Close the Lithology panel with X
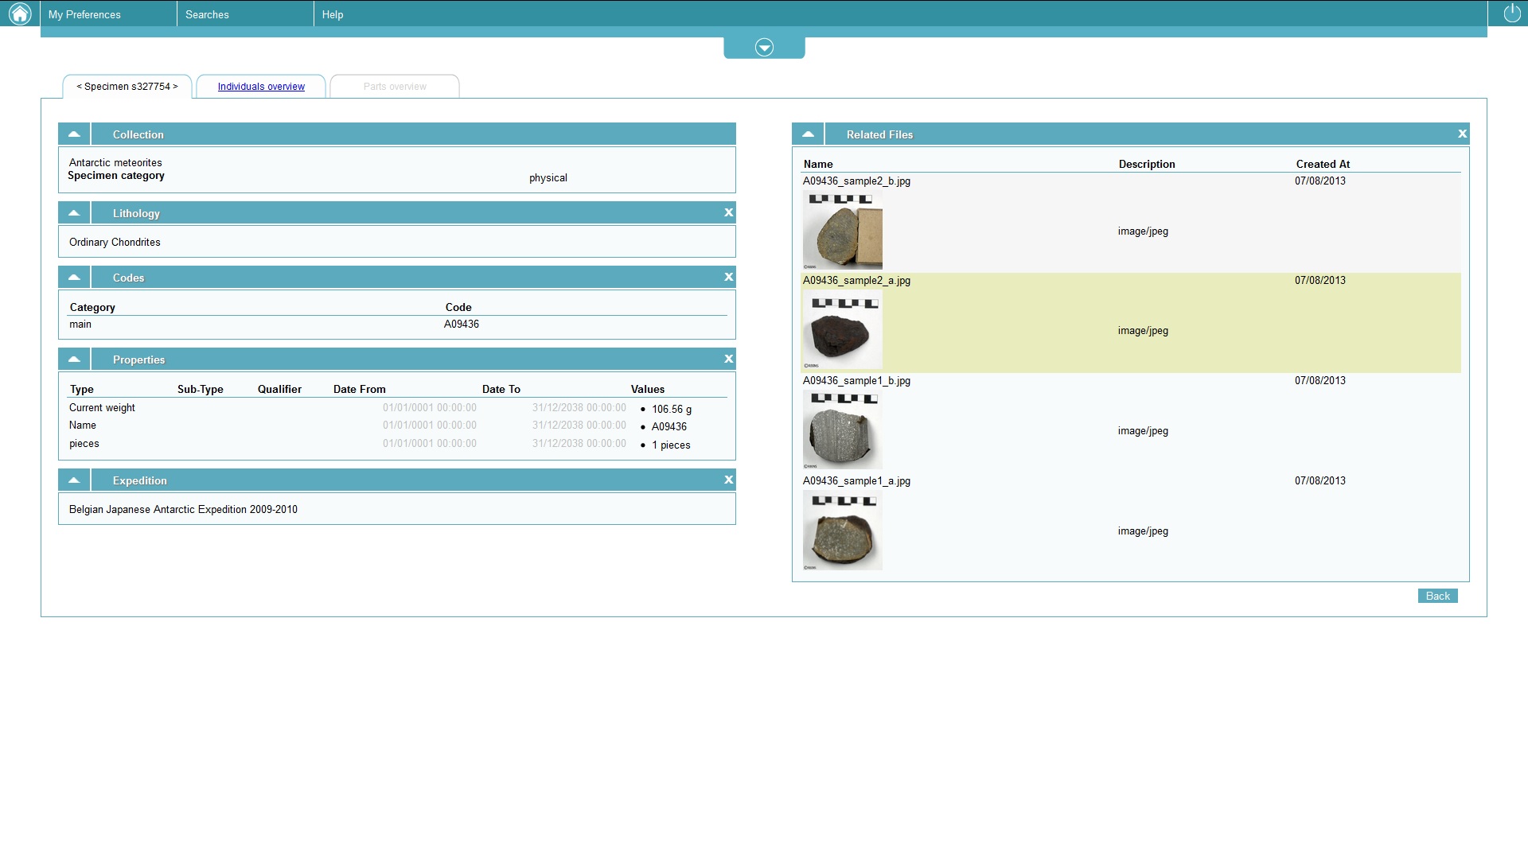1528x859 pixels. point(728,212)
